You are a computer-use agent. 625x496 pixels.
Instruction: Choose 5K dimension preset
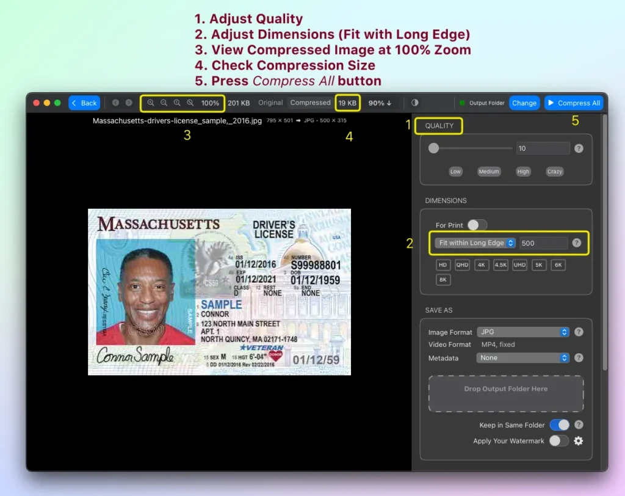(538, 265)
